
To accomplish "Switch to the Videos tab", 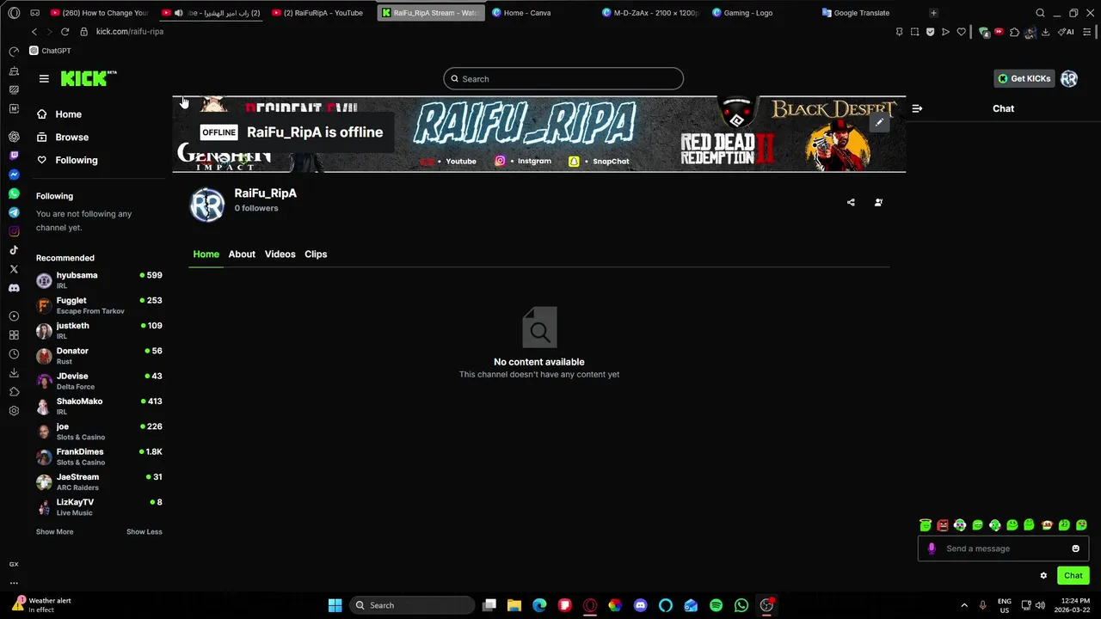I will pyautogui.click(x=280, y=254).
